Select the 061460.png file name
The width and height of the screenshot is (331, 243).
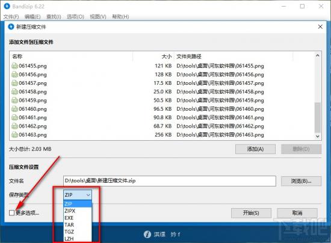32,109
